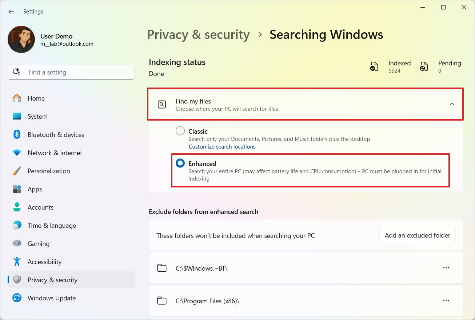475x320 pixels.
Task: Click the Indexed files status icon
Action: click(374, 66)
